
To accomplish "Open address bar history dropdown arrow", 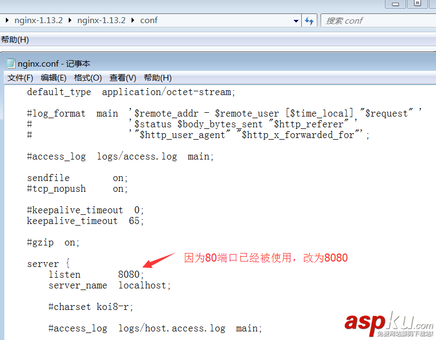I will click(296, 21).
